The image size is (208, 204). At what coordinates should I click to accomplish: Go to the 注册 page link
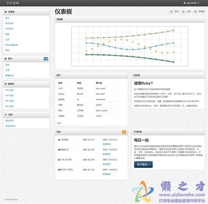pos(7,70)
